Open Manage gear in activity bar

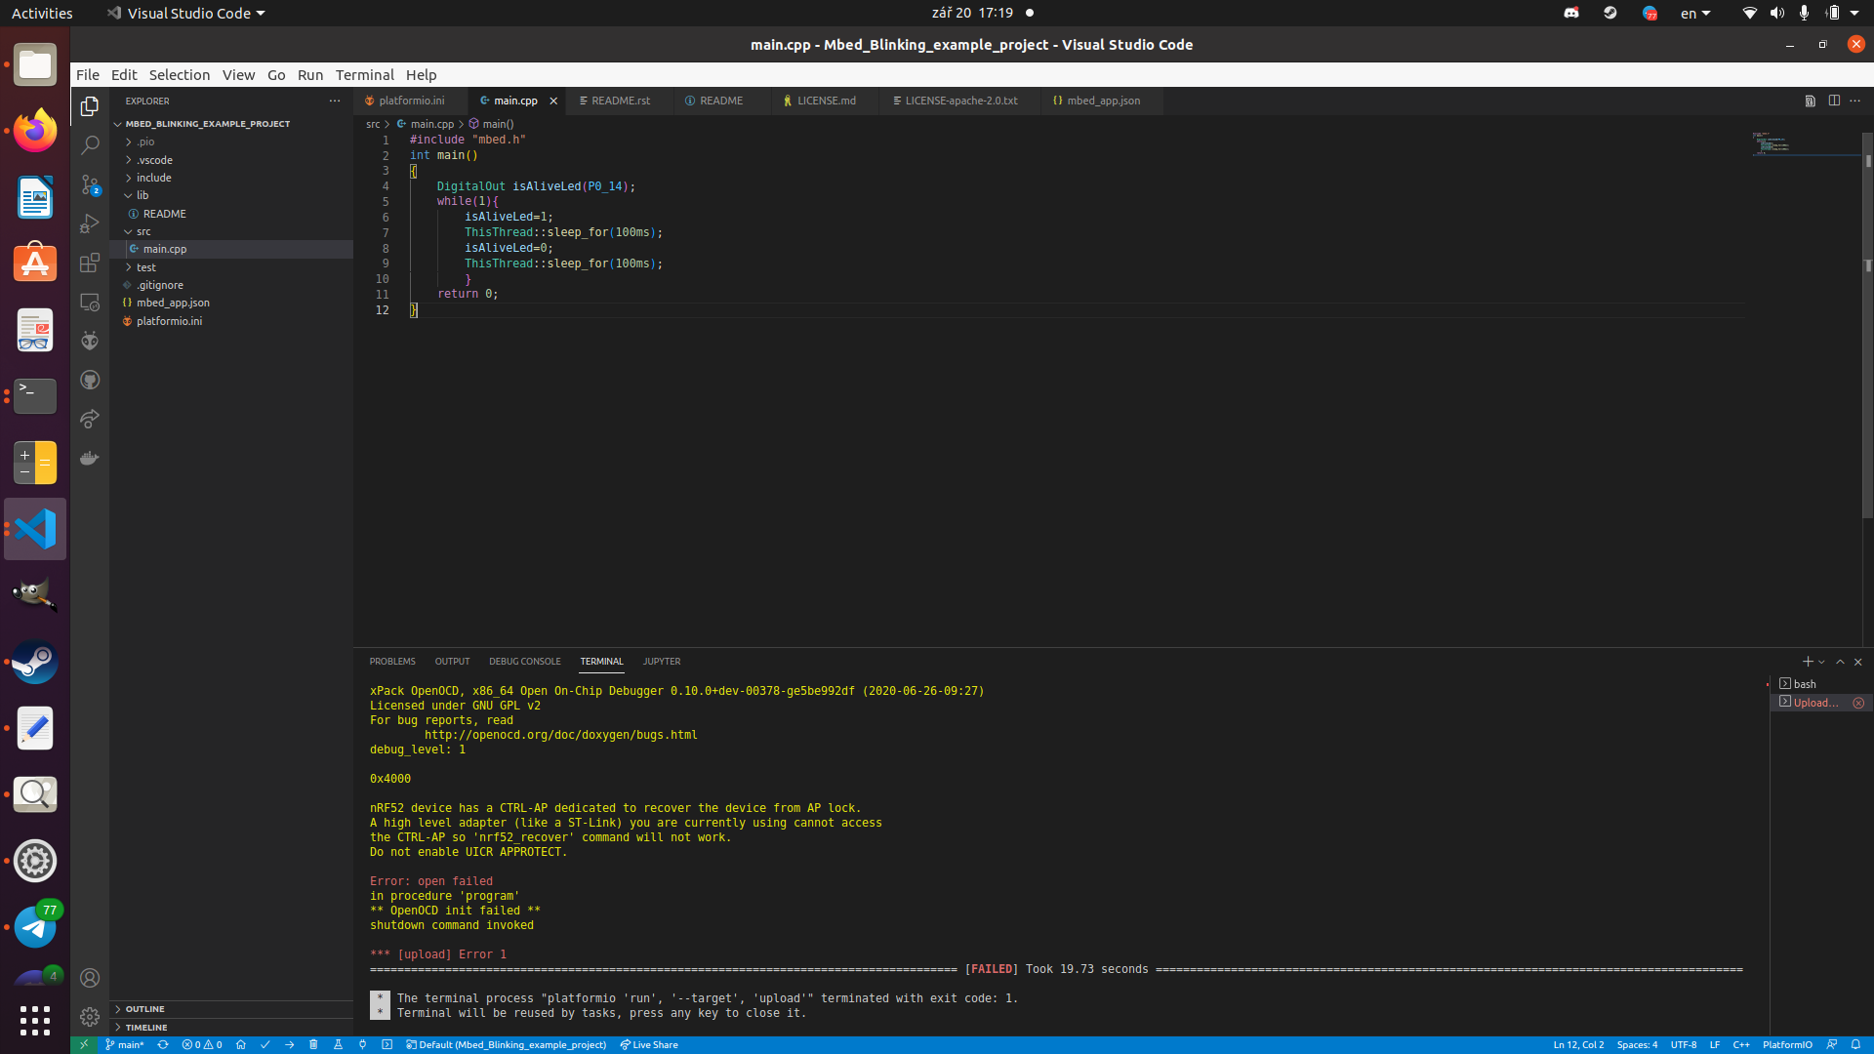pyautogui.click(x=90, y=1017)
